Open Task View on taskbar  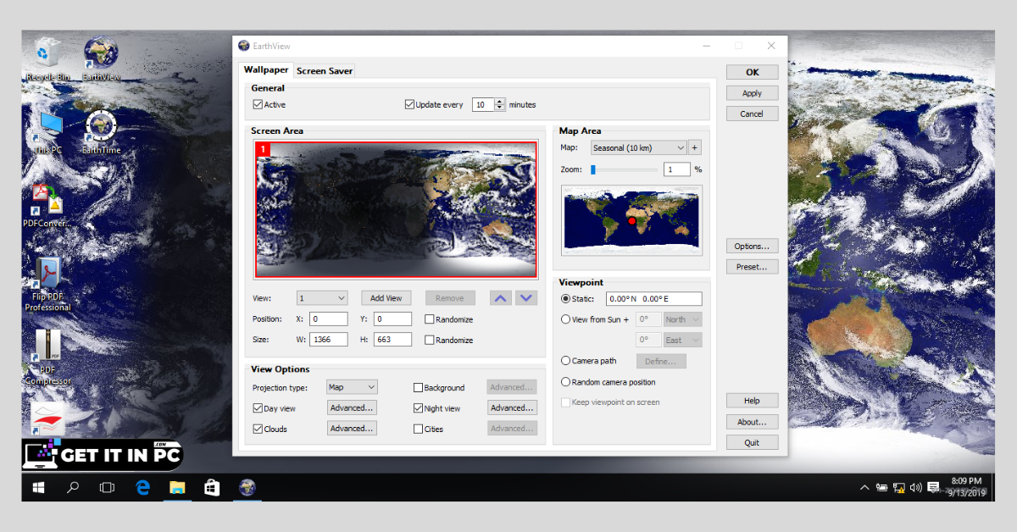108,487
